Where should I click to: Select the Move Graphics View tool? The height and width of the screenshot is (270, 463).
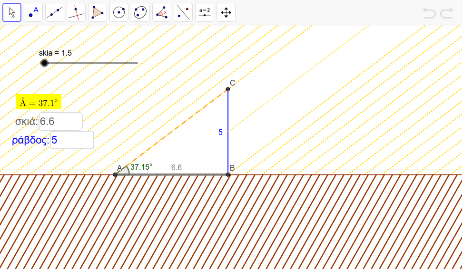226,12
